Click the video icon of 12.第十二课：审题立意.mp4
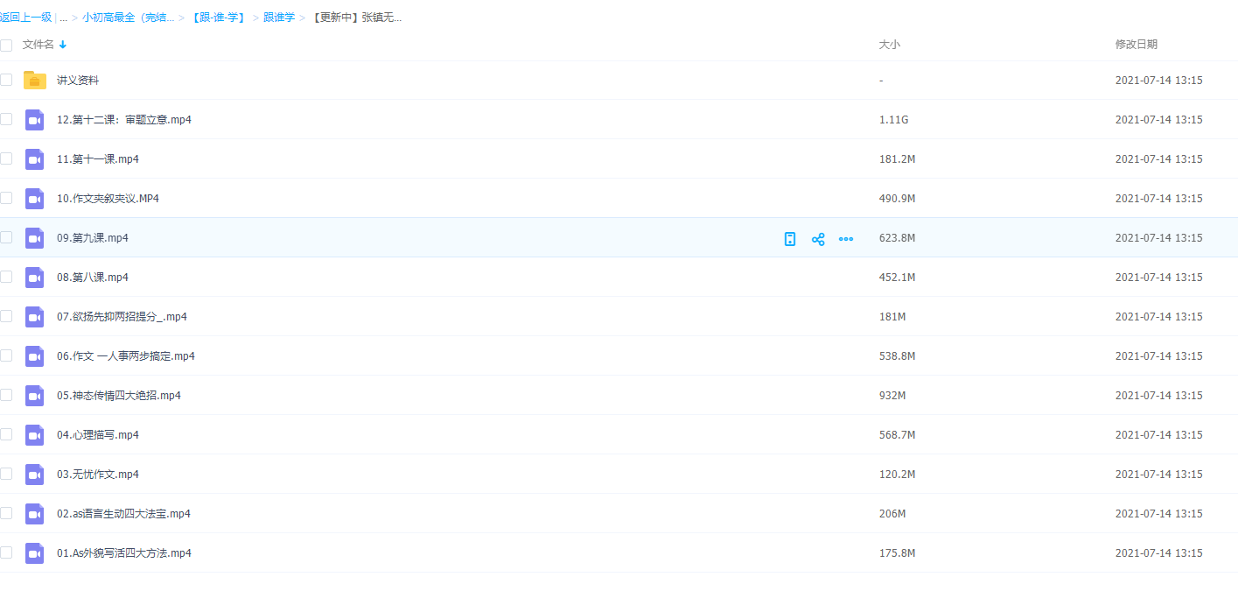 (x=35, y=120)
